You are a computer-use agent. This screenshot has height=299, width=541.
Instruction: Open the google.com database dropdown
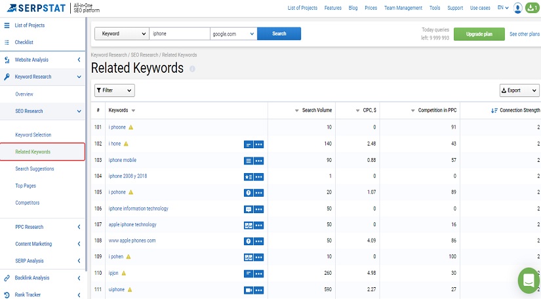click(233, 34)
